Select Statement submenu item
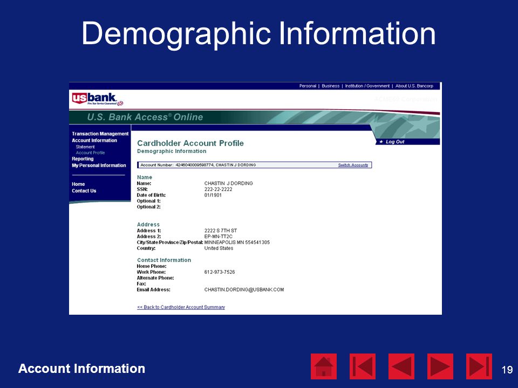 coord(85,147)
